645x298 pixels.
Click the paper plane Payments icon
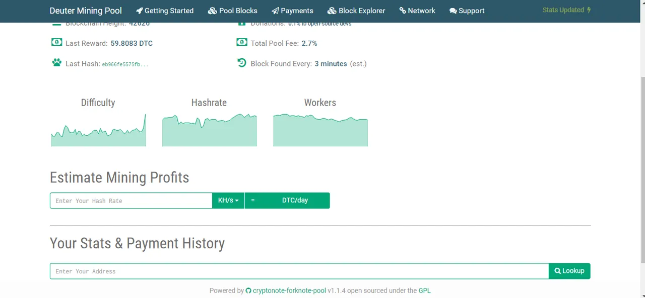click(275, 11)
